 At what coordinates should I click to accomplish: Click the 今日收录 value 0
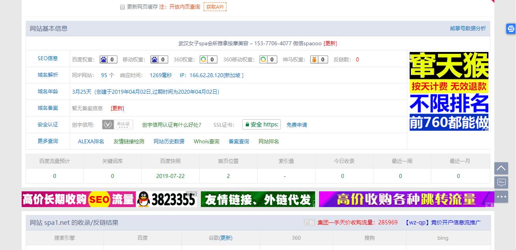click(342, 176)
